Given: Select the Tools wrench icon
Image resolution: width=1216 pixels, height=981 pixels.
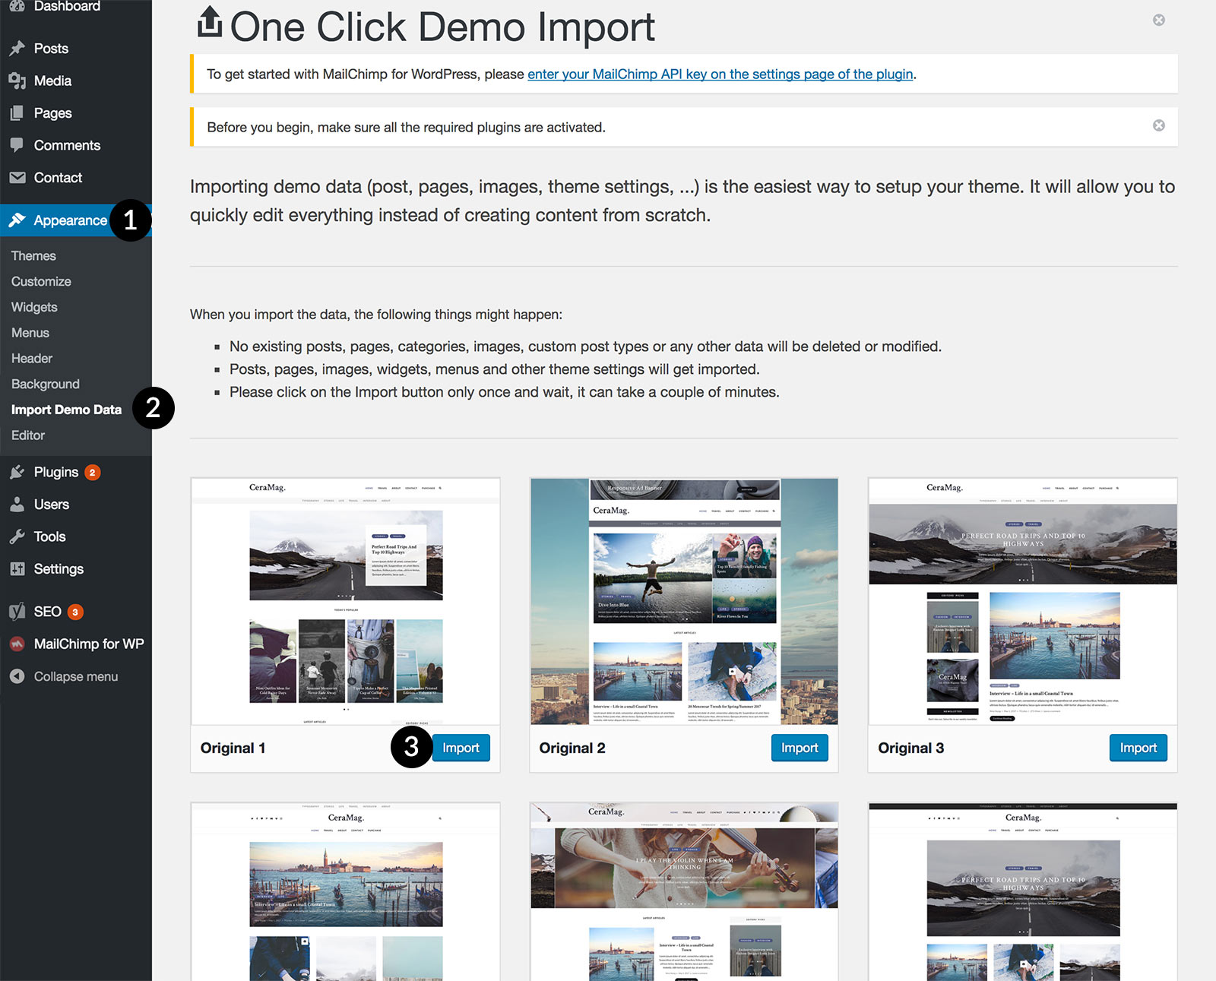Looking at the screenshot, I should (18, 536).
